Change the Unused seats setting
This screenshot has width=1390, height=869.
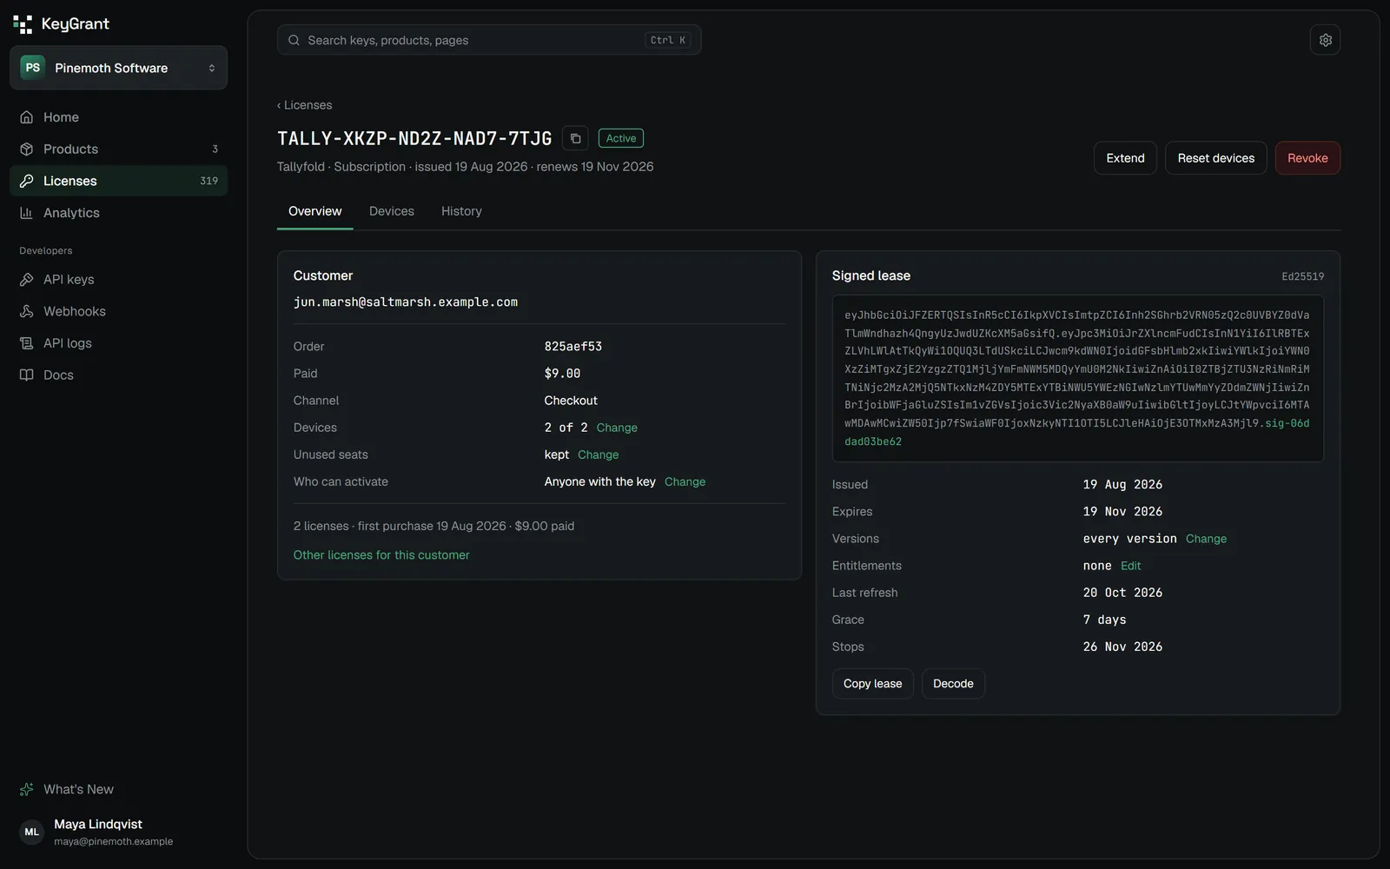pos(599,454)
